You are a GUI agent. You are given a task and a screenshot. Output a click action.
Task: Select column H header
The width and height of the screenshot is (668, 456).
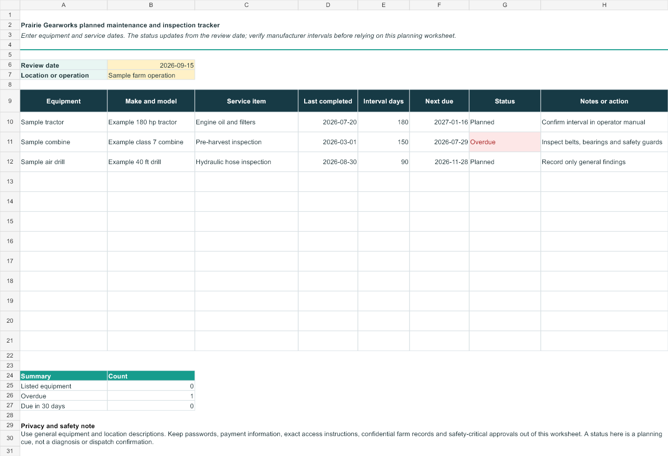click(x=604, y=5)
